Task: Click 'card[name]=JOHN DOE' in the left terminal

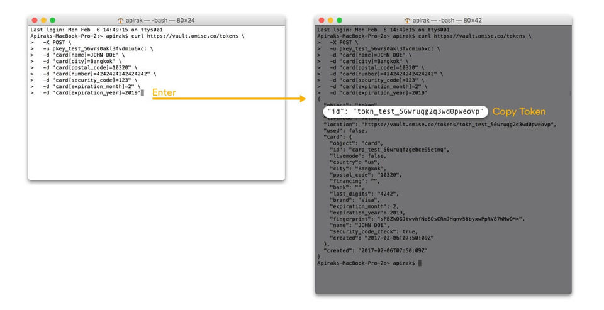Action: (86, 55)
